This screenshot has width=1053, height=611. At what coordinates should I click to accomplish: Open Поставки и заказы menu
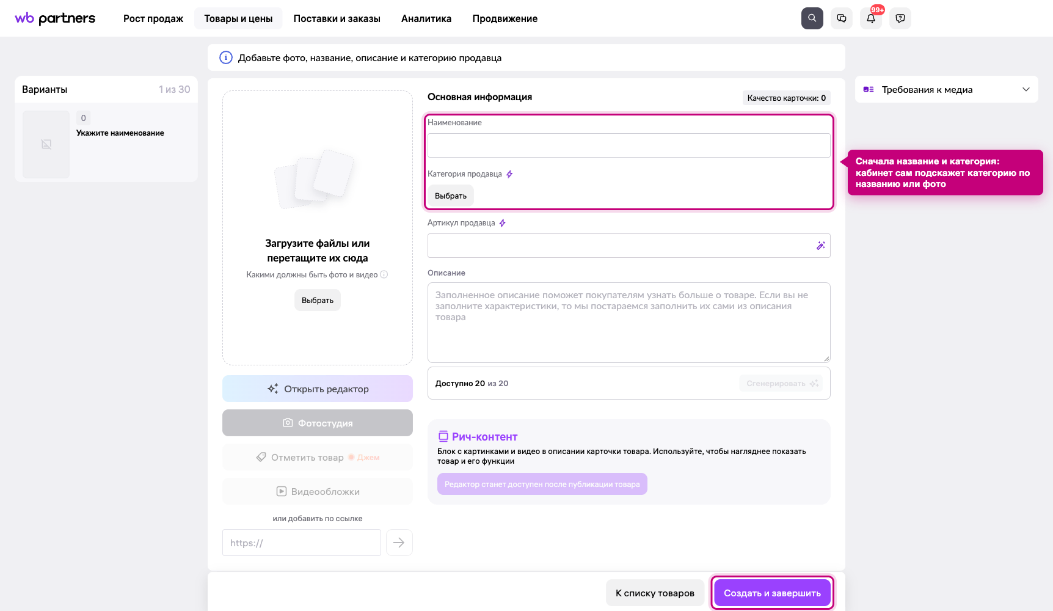pyautogui.click(x=337, y=18)
